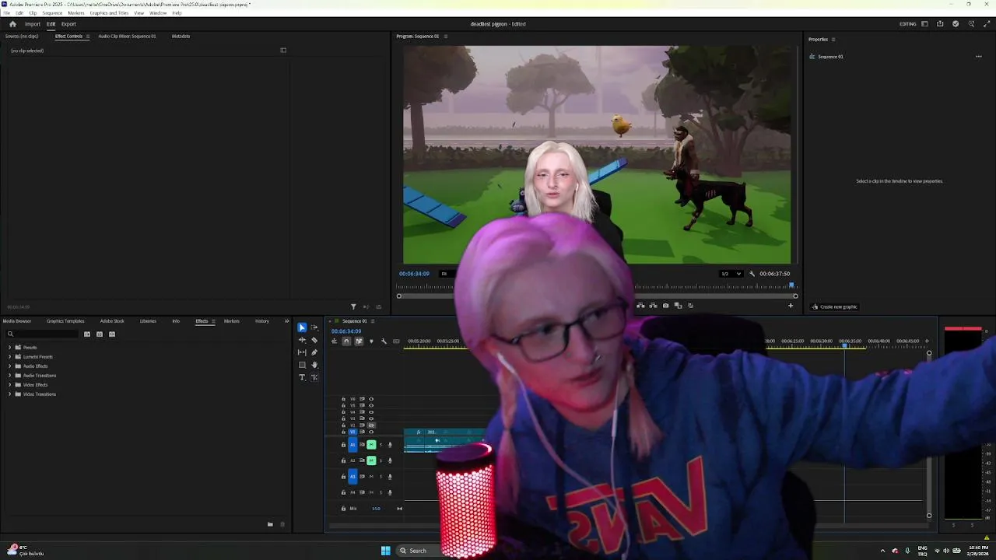Add a marker in the timeline
Screen dimensions: 996x560
pyautogui.click(x=371, y=341)
